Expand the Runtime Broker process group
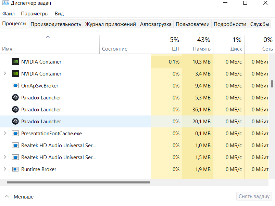Viewport: 275px width, 206px height. (x=5, y=169)
